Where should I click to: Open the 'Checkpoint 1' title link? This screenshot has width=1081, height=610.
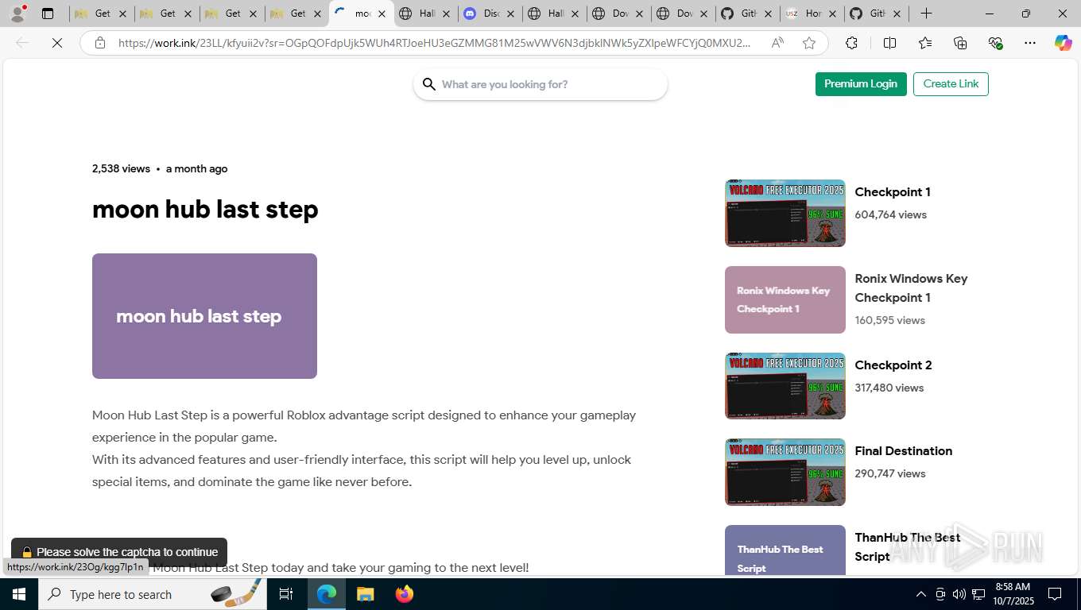(893, 192)
